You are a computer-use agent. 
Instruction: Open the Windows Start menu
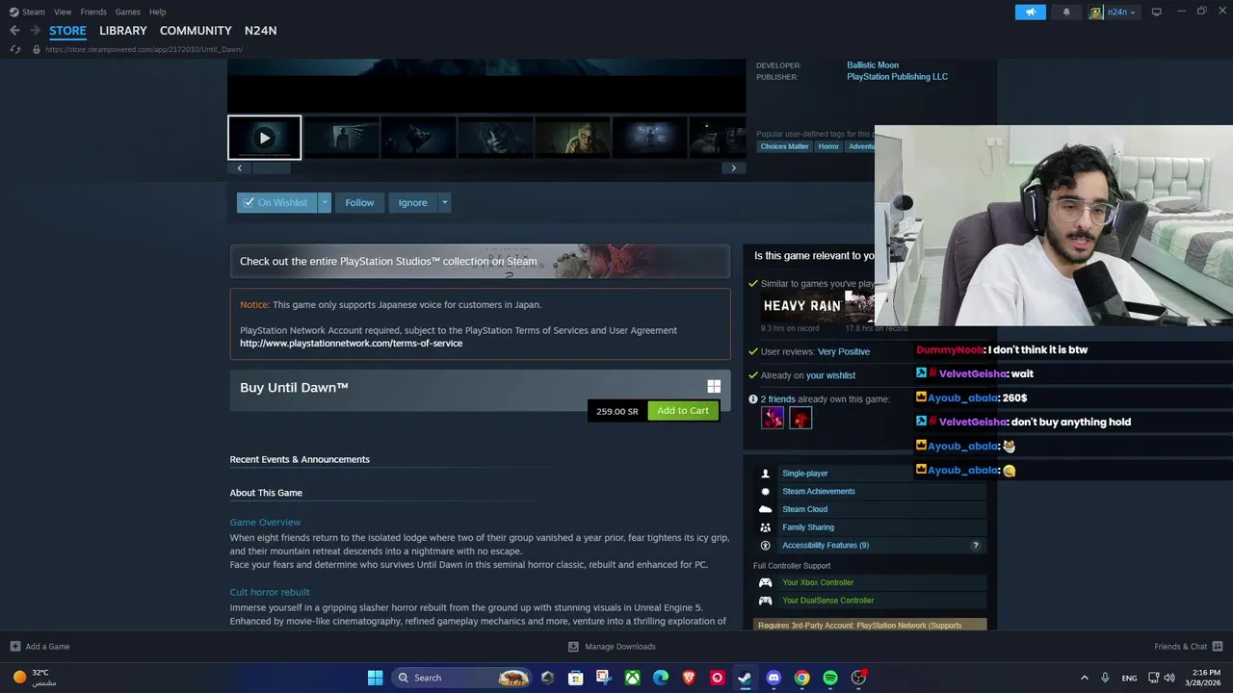[375, 678]
